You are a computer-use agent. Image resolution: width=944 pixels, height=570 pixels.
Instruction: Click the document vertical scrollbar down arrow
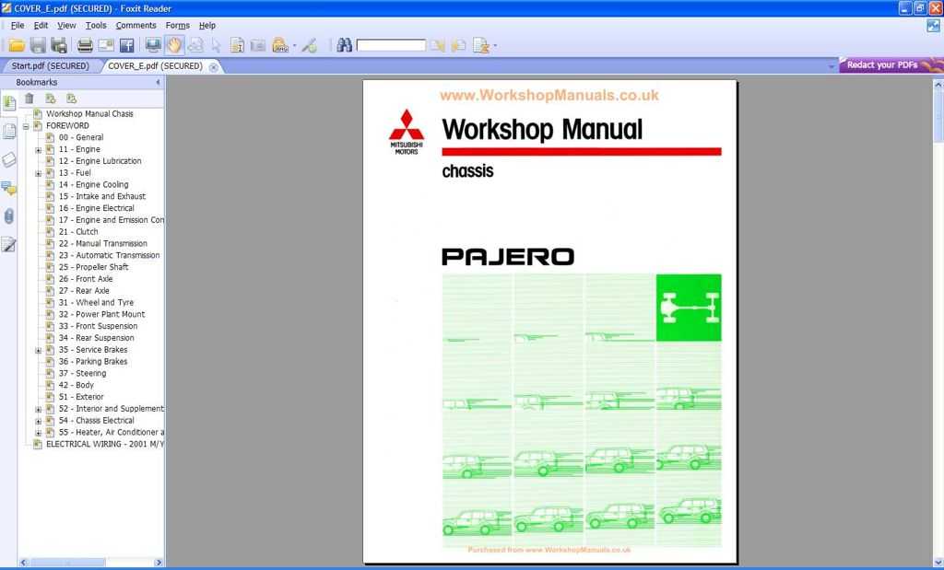(938, 563)
